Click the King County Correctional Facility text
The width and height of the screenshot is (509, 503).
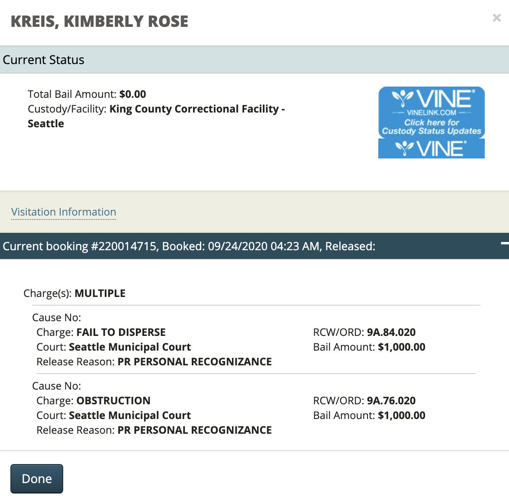click(x=194, y=109)
